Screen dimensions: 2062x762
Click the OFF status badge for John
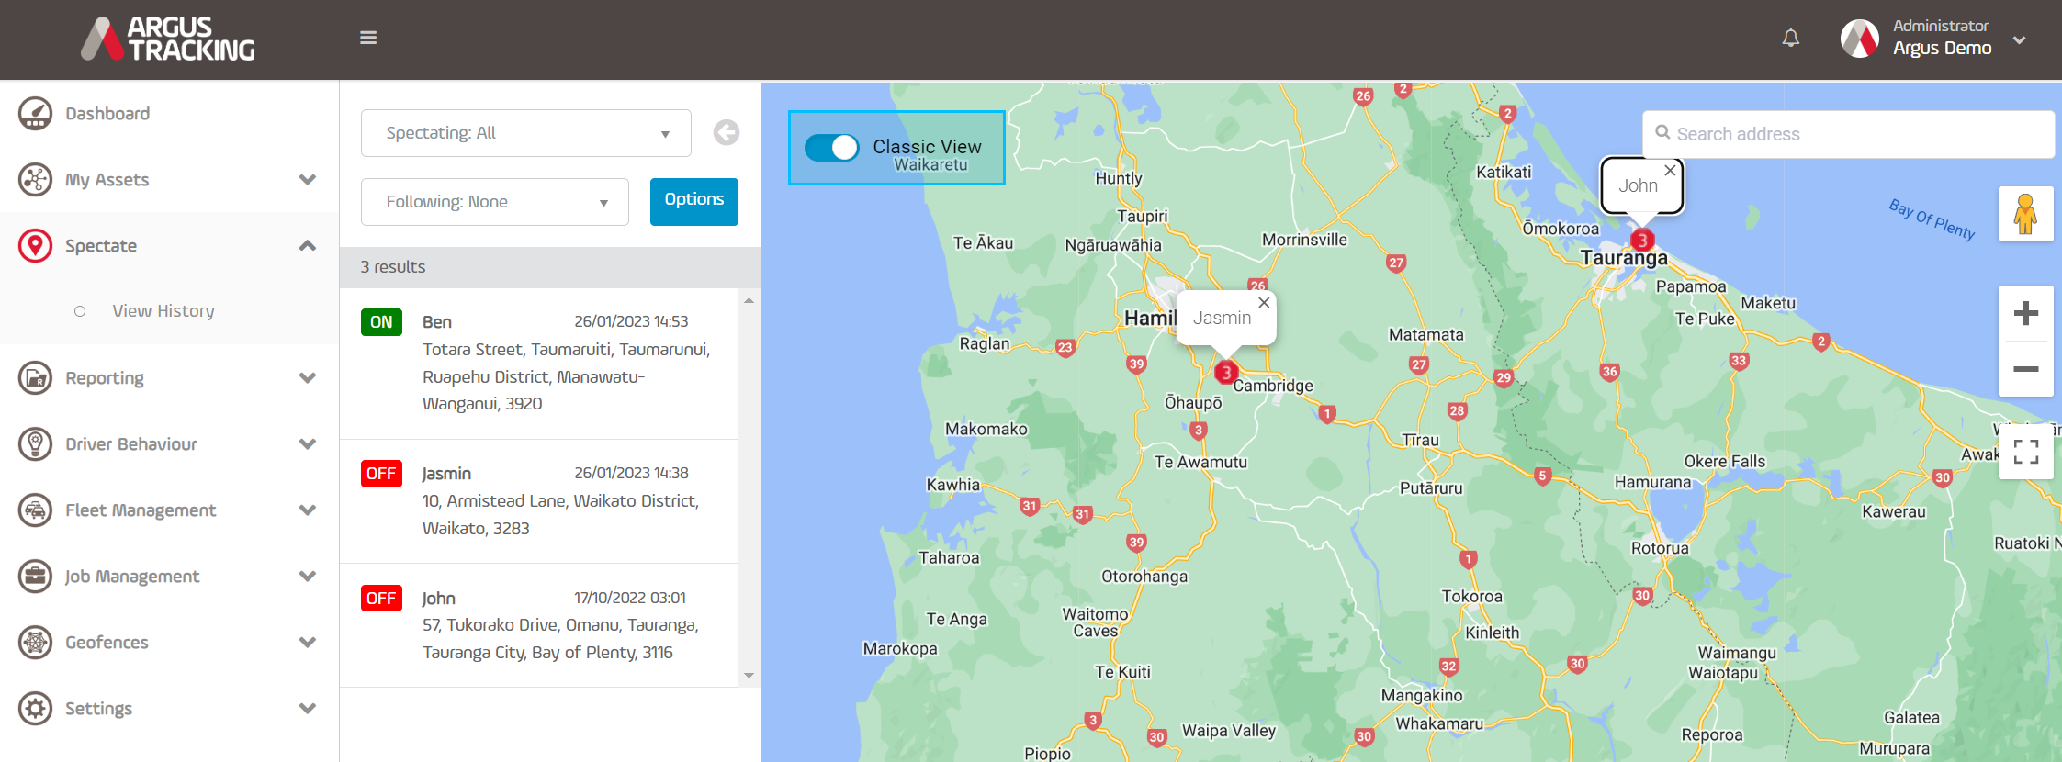381,599
